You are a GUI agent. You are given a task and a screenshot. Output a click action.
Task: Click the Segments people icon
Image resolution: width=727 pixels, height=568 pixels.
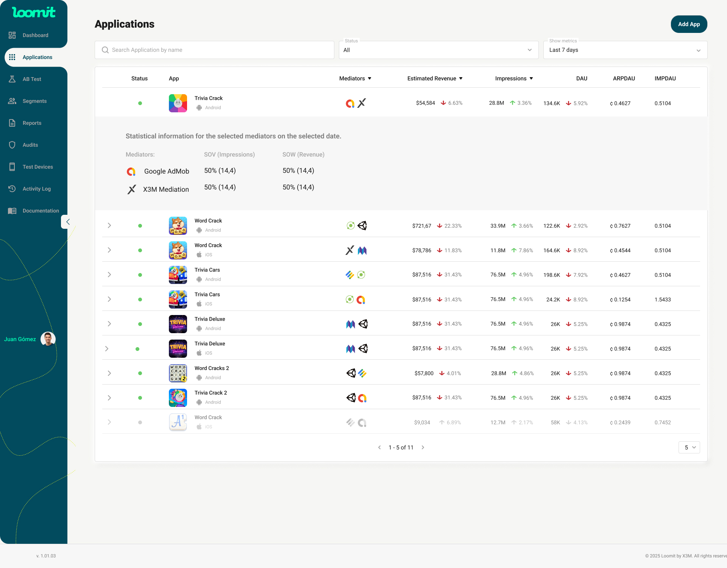[12, 101]
